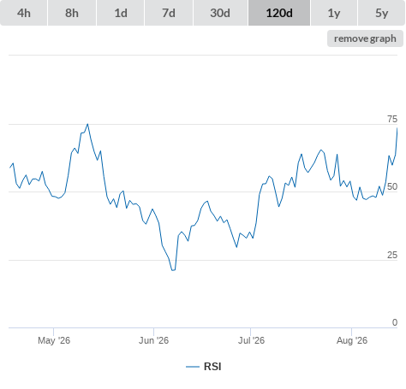Click the Jul '26 axis label
This screenshot has width=406, height=389.
(x=251, y=340)
